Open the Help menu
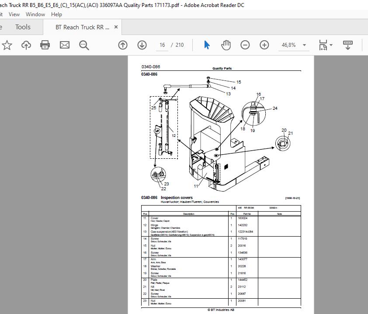Viewport: 368px width, 314px height. tap(56, 14)
